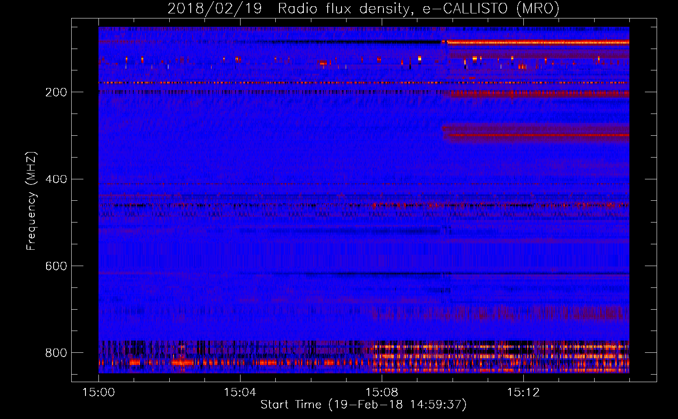Click the "Frequency (MHZ)" axis label
Viewport: 678px width, 419px height.
point(31,201)
